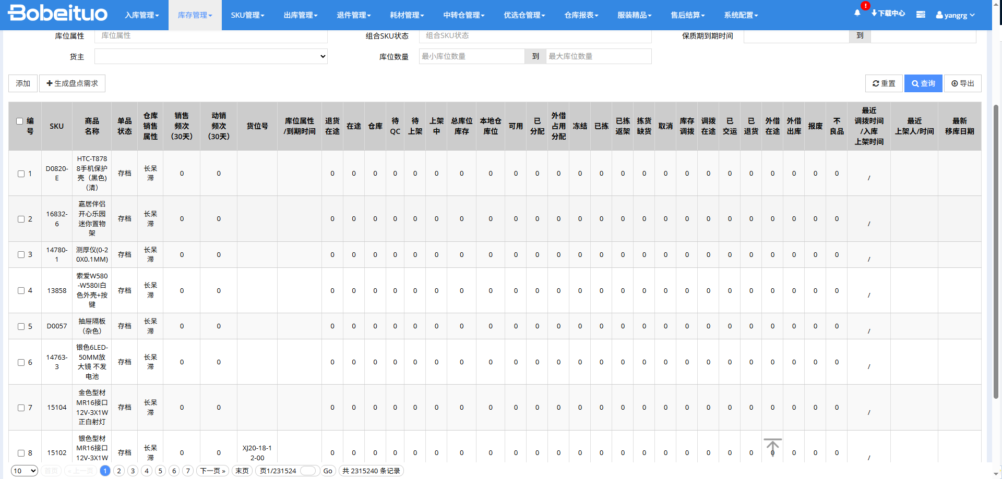Open the 入库管理 menu
Screen dimensions: 1002x479
pos(141,15)
